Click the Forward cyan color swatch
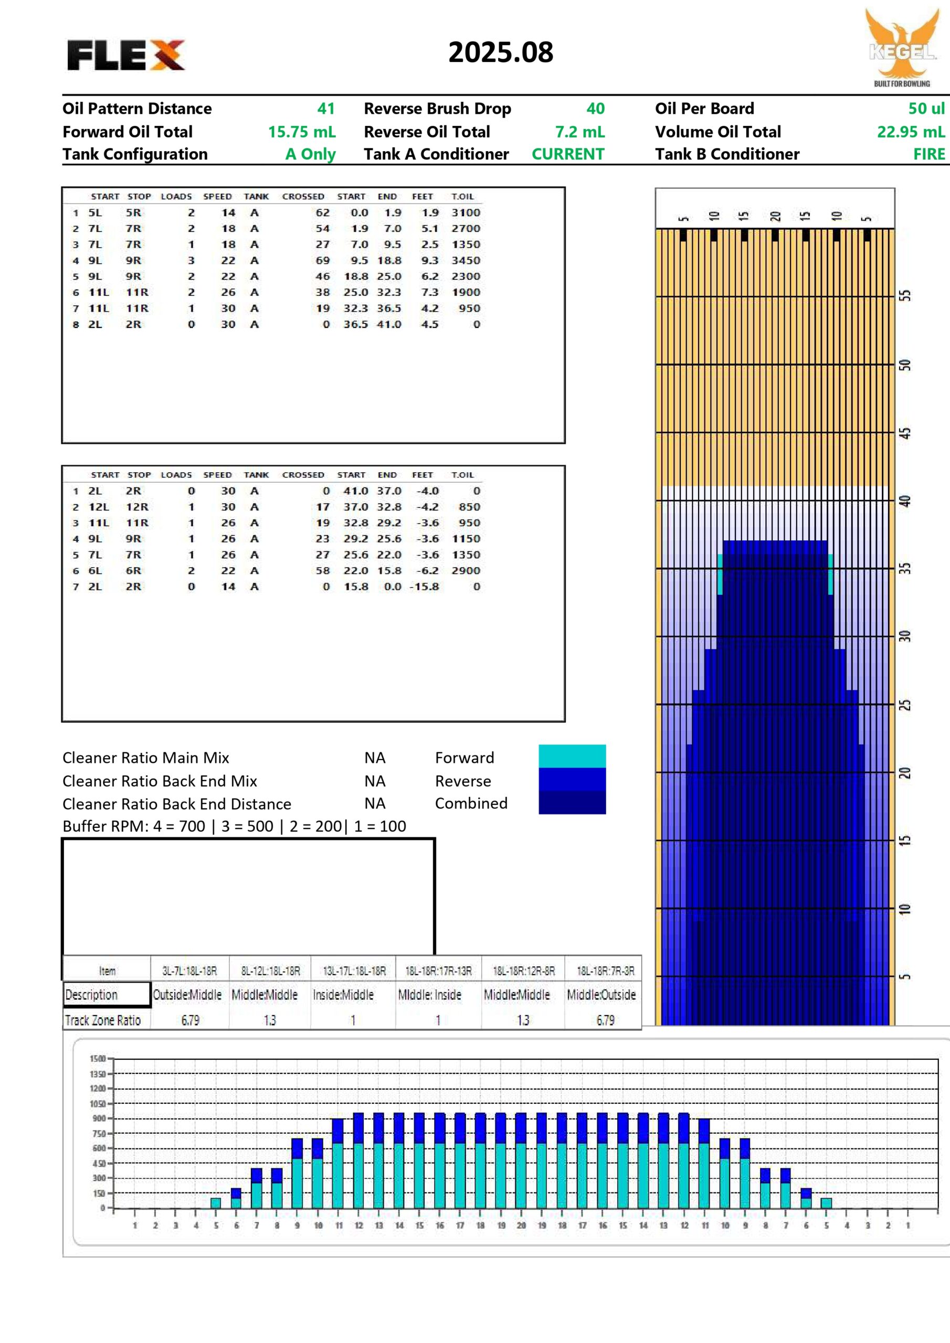Image resolution: width=950 pixels, height=1343 pixels. [x=572, y=756]
